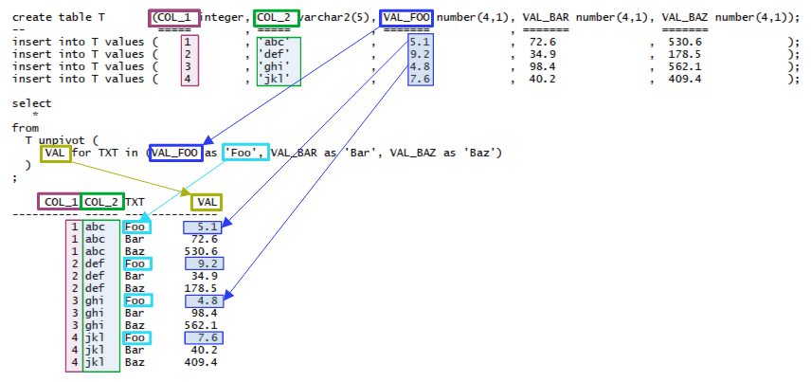Click the olive-boxed VAL in the unpivot clause
811x382 pixels.
coord(56,153)
